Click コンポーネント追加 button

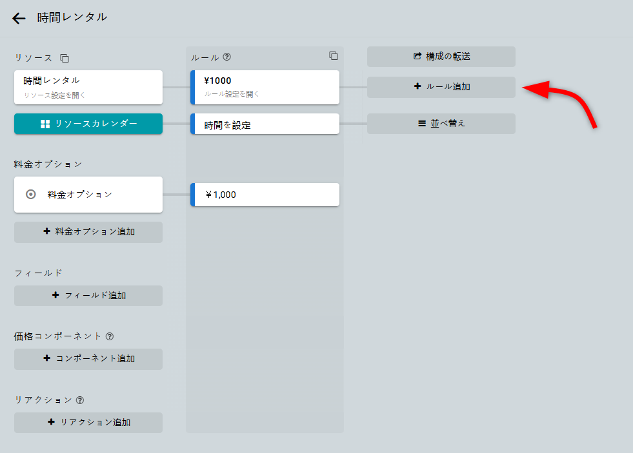click(88, 359)
